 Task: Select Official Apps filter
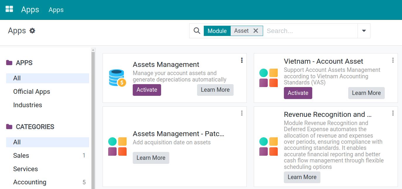48,92
